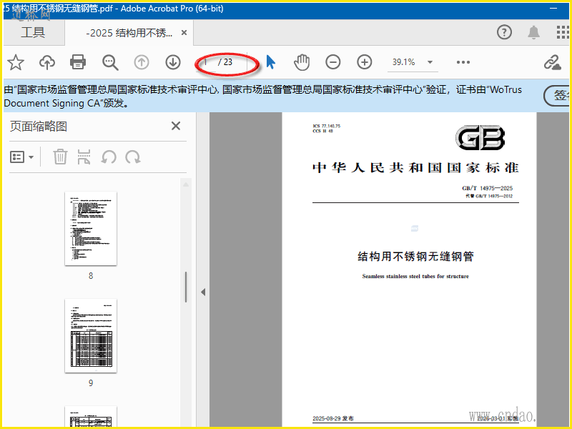572x429 pixels.
Task: Open the 工具 tab
Action: (x=33, y=32)
